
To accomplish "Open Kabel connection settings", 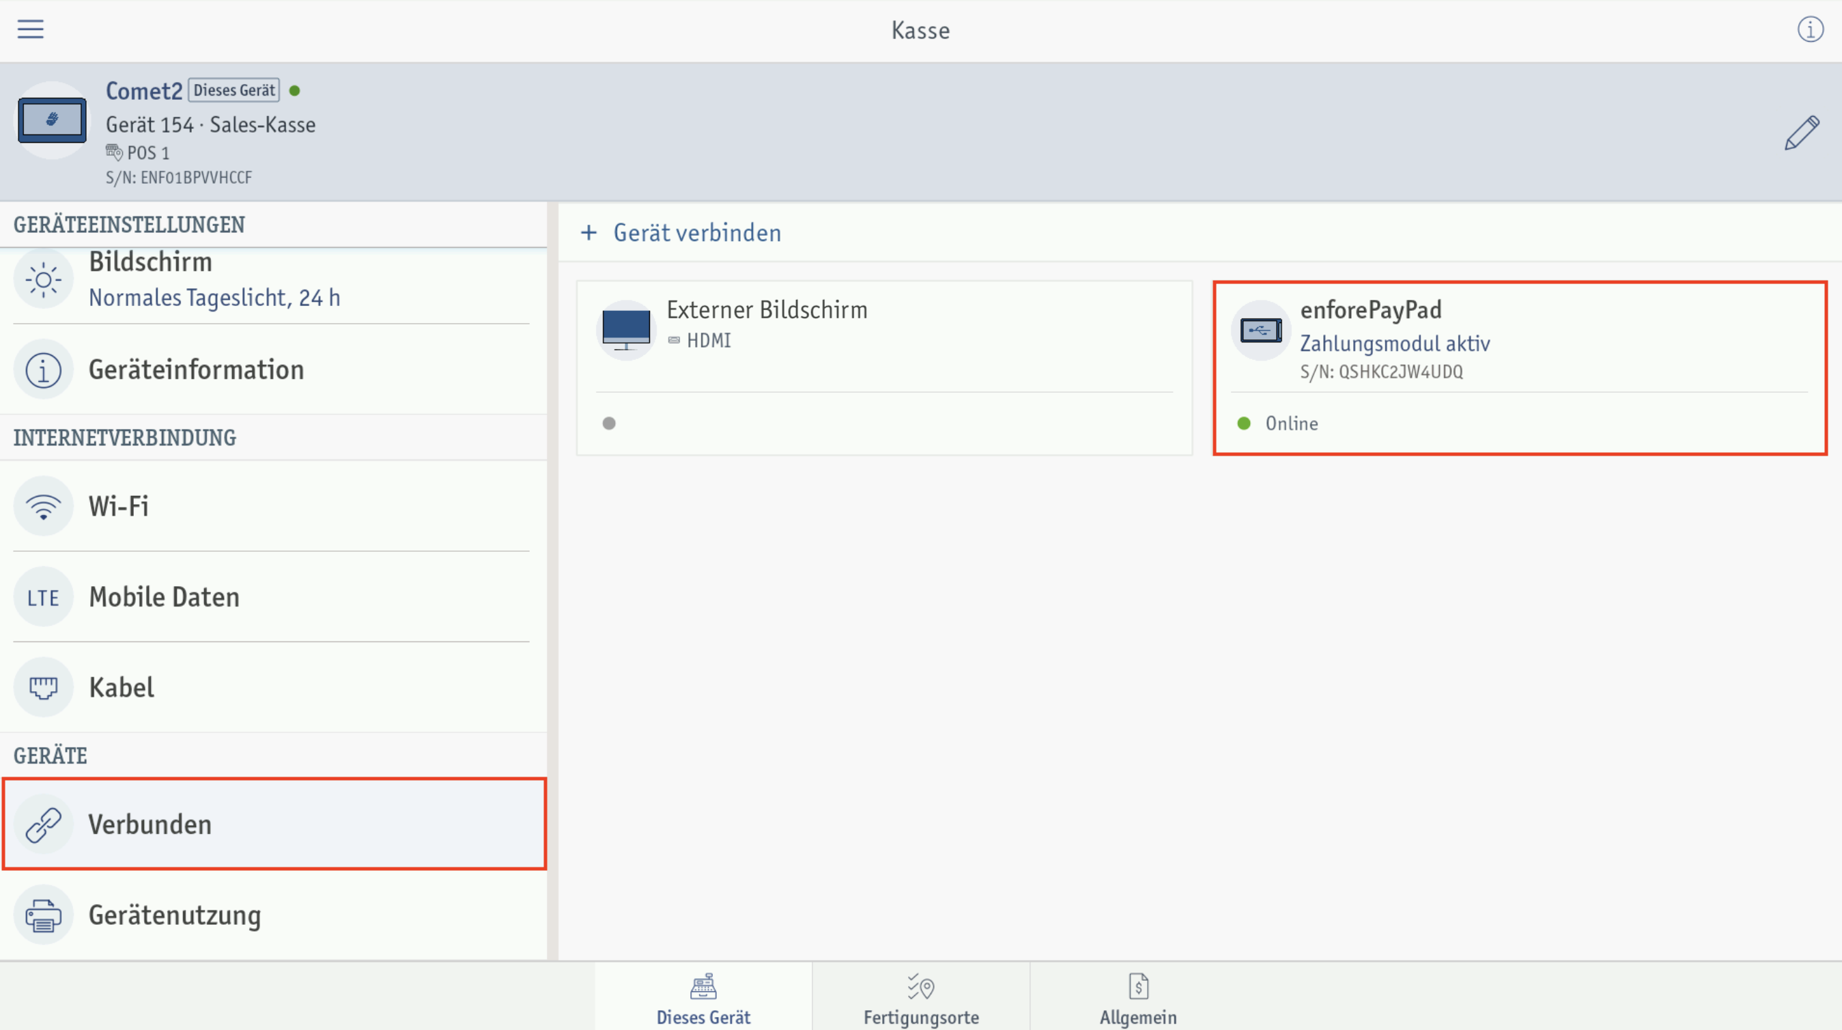I will [x=273, y=687].
